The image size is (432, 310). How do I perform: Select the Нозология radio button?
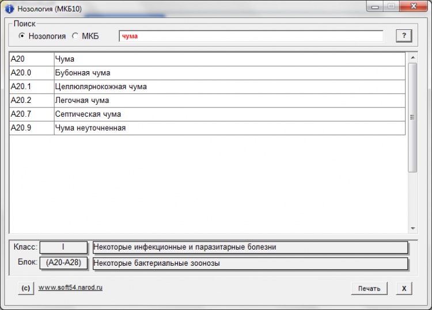pos(22,36)
